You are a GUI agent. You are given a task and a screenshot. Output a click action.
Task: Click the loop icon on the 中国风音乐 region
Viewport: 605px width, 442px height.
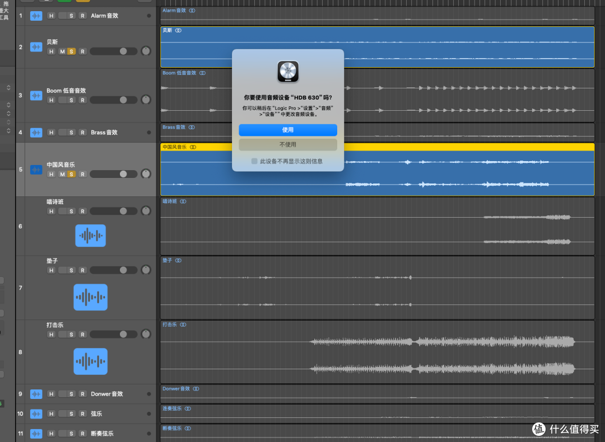pyautogui.click(x=193, y=147)
